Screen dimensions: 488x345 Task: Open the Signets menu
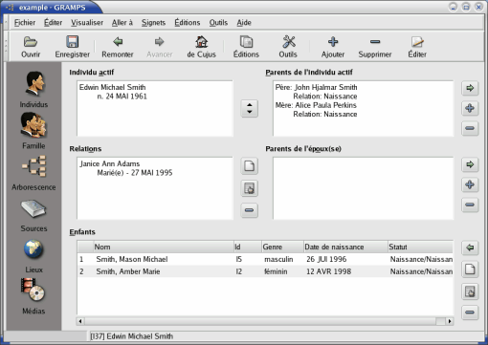(x=153, y=23)
